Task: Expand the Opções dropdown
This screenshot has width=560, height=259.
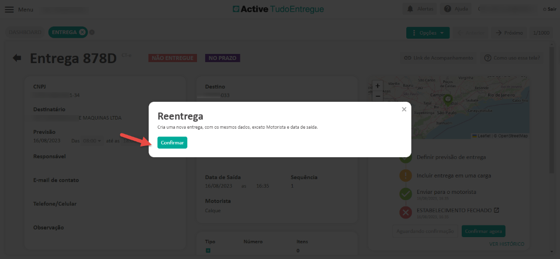Action: pos(428,33)
